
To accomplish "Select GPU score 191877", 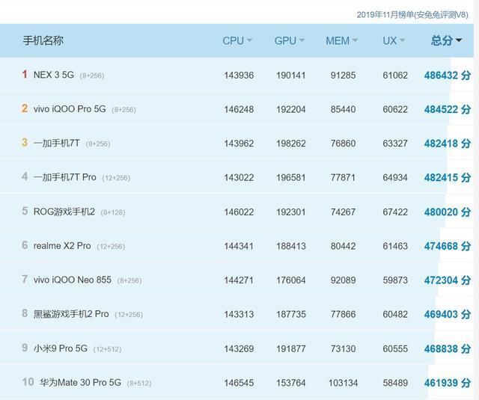I will [291, 348].
